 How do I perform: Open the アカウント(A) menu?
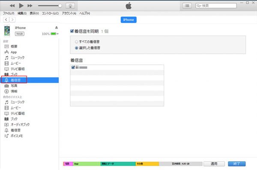point(69,13)
